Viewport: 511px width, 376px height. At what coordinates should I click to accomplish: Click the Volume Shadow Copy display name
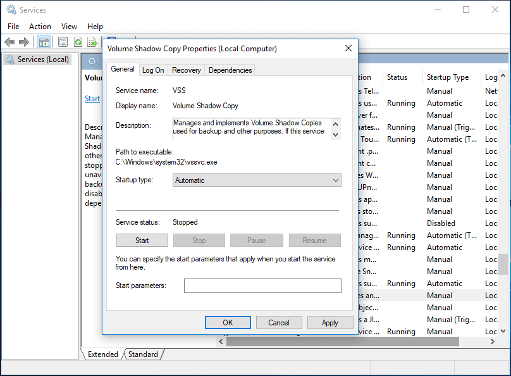click(x=206, y=106)
